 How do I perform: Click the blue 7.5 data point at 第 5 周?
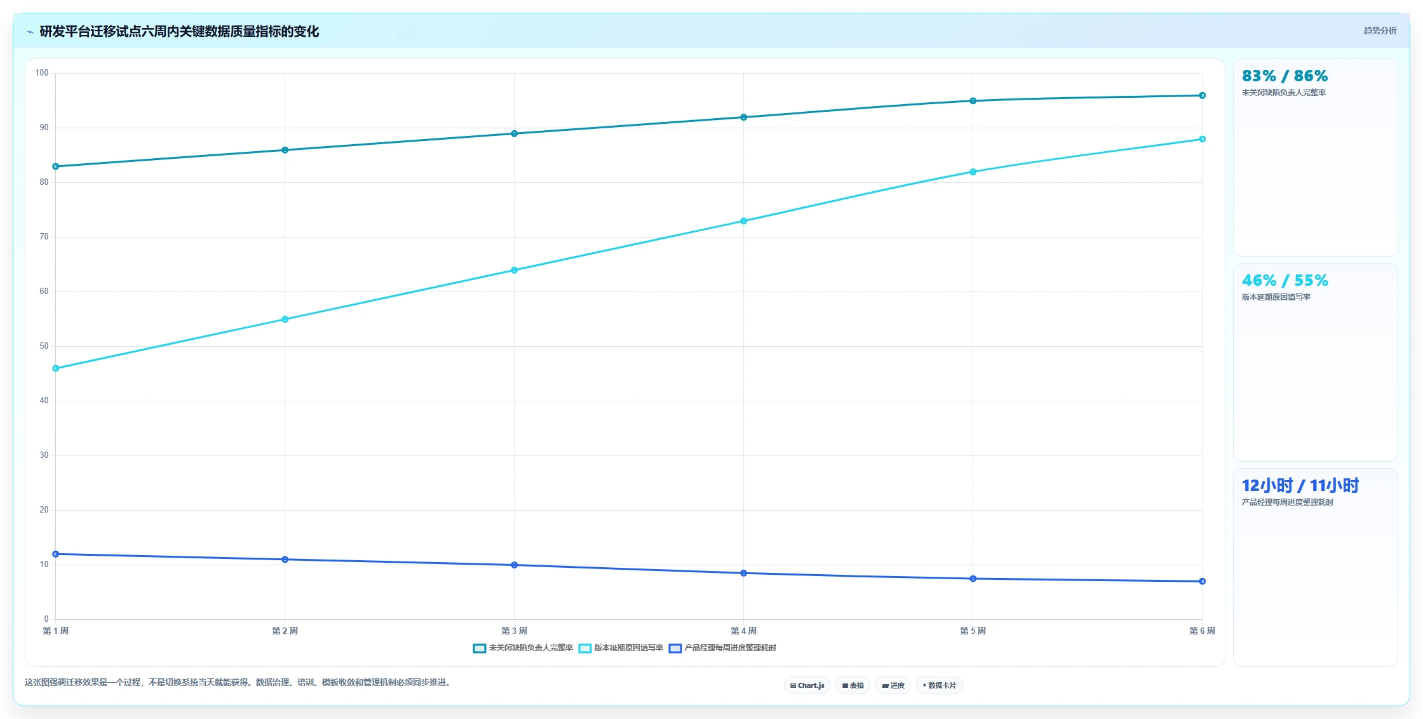tap(973, 579)
